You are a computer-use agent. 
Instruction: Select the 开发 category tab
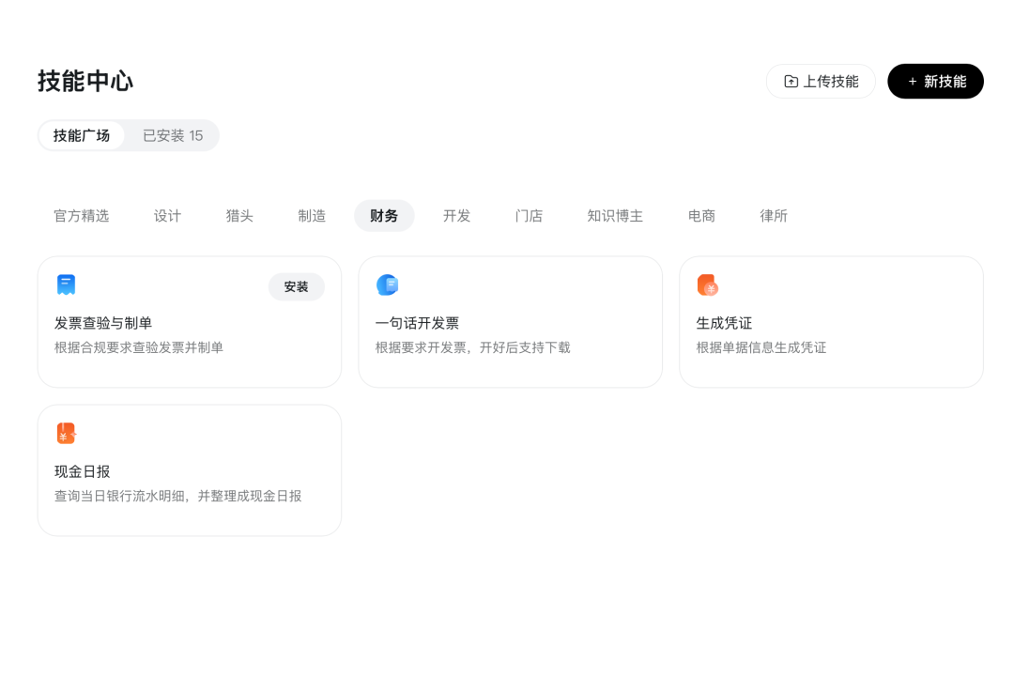coord(456,216)
